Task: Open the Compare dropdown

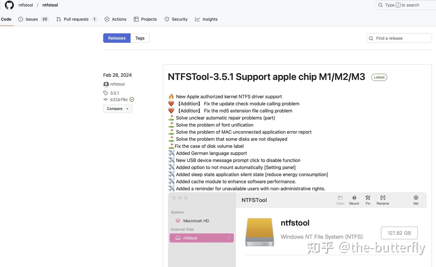Action: coord(117,108)
